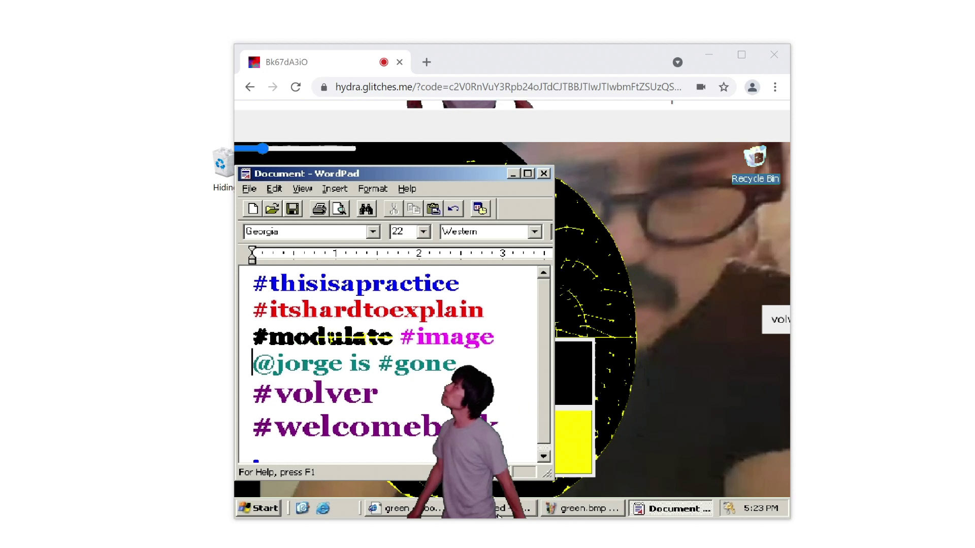The height and width of the screenshot is (548, 975).
Task: Open Print Preview from the toolbar
Action: (x=339, y=209)
